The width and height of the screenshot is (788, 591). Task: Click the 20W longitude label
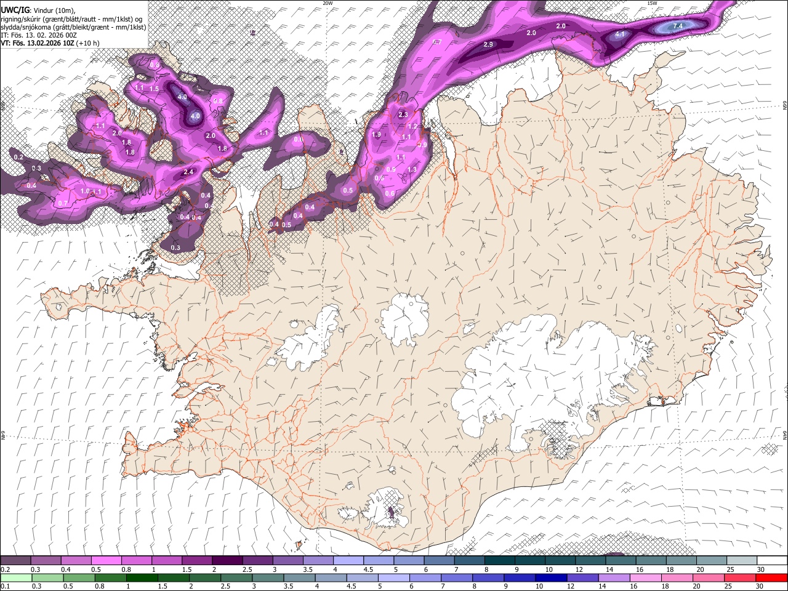[328, 3]
